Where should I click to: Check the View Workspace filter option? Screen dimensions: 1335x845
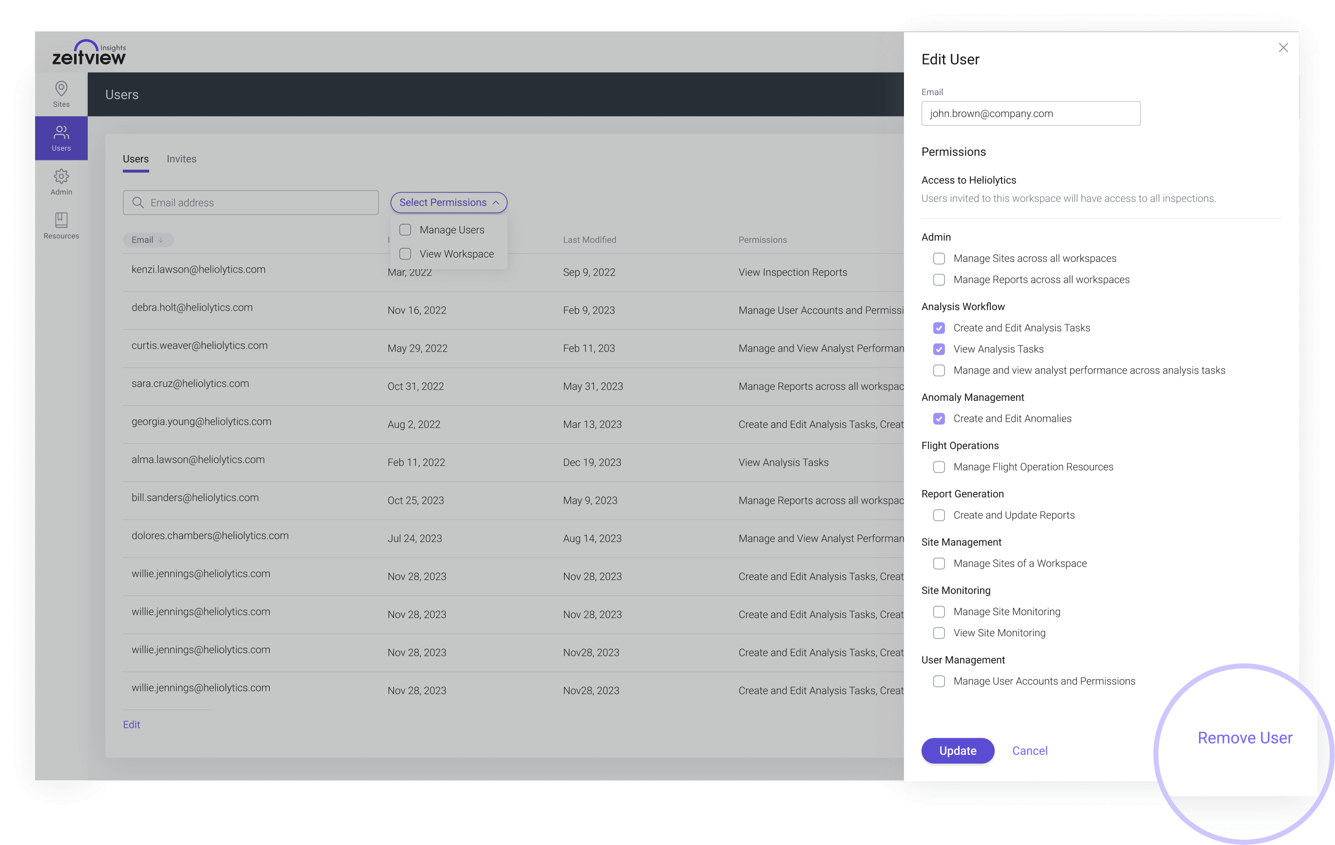[405, 254]
